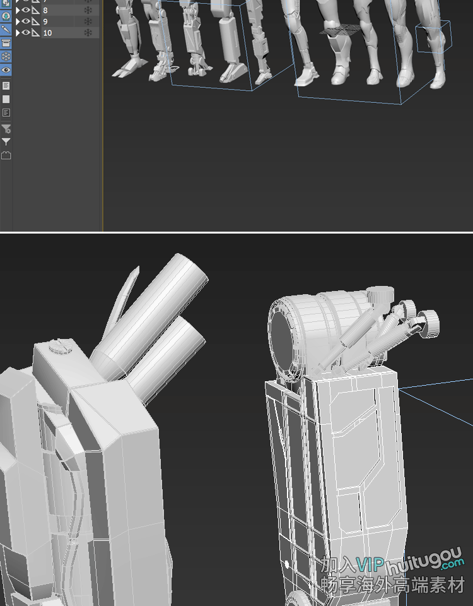Freeze layer 10 with its snowflake toggle

pos(88,33)
